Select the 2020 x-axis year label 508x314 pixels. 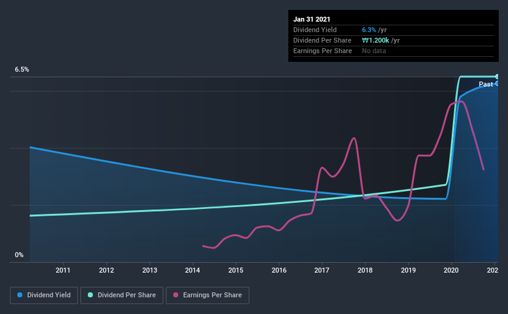click(x=451, y=270)
